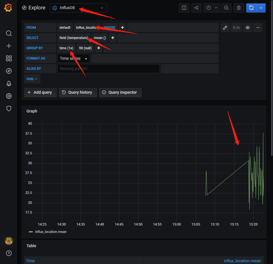Open Alerting via the bell icon

tap(9, 83)
